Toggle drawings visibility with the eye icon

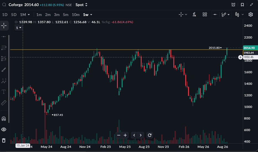coord(4,130)
